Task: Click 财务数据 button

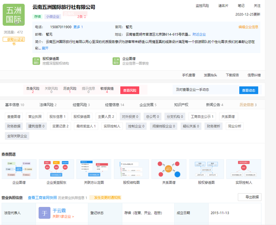Action: pos(14,126)
